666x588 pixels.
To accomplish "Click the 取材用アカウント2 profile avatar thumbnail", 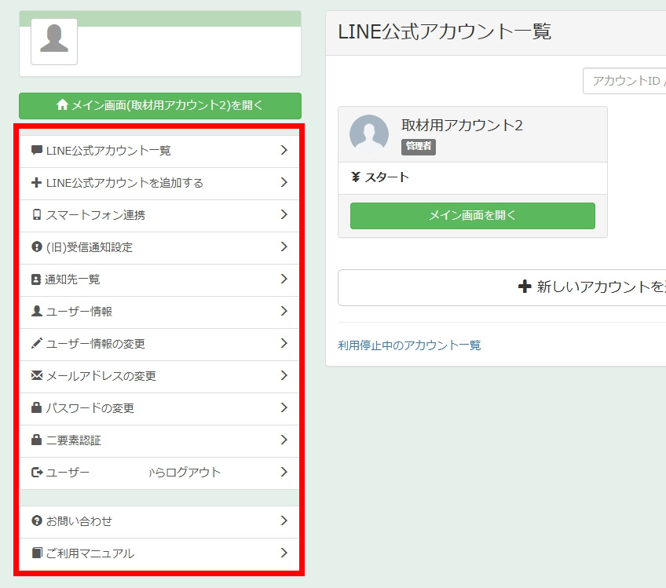I will 369,134.
